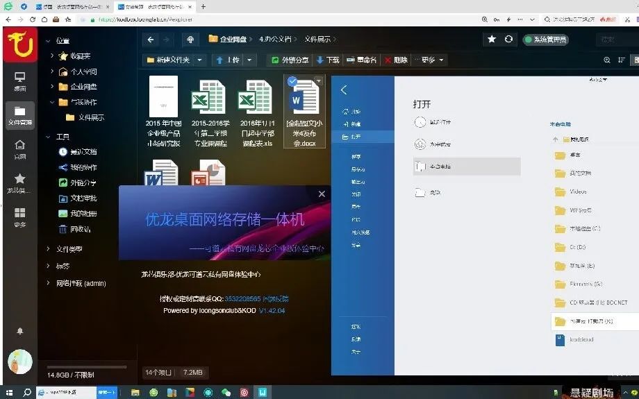Open the Excel file 2016年1月1日起中学部课程表.xls

click(257, 112)
